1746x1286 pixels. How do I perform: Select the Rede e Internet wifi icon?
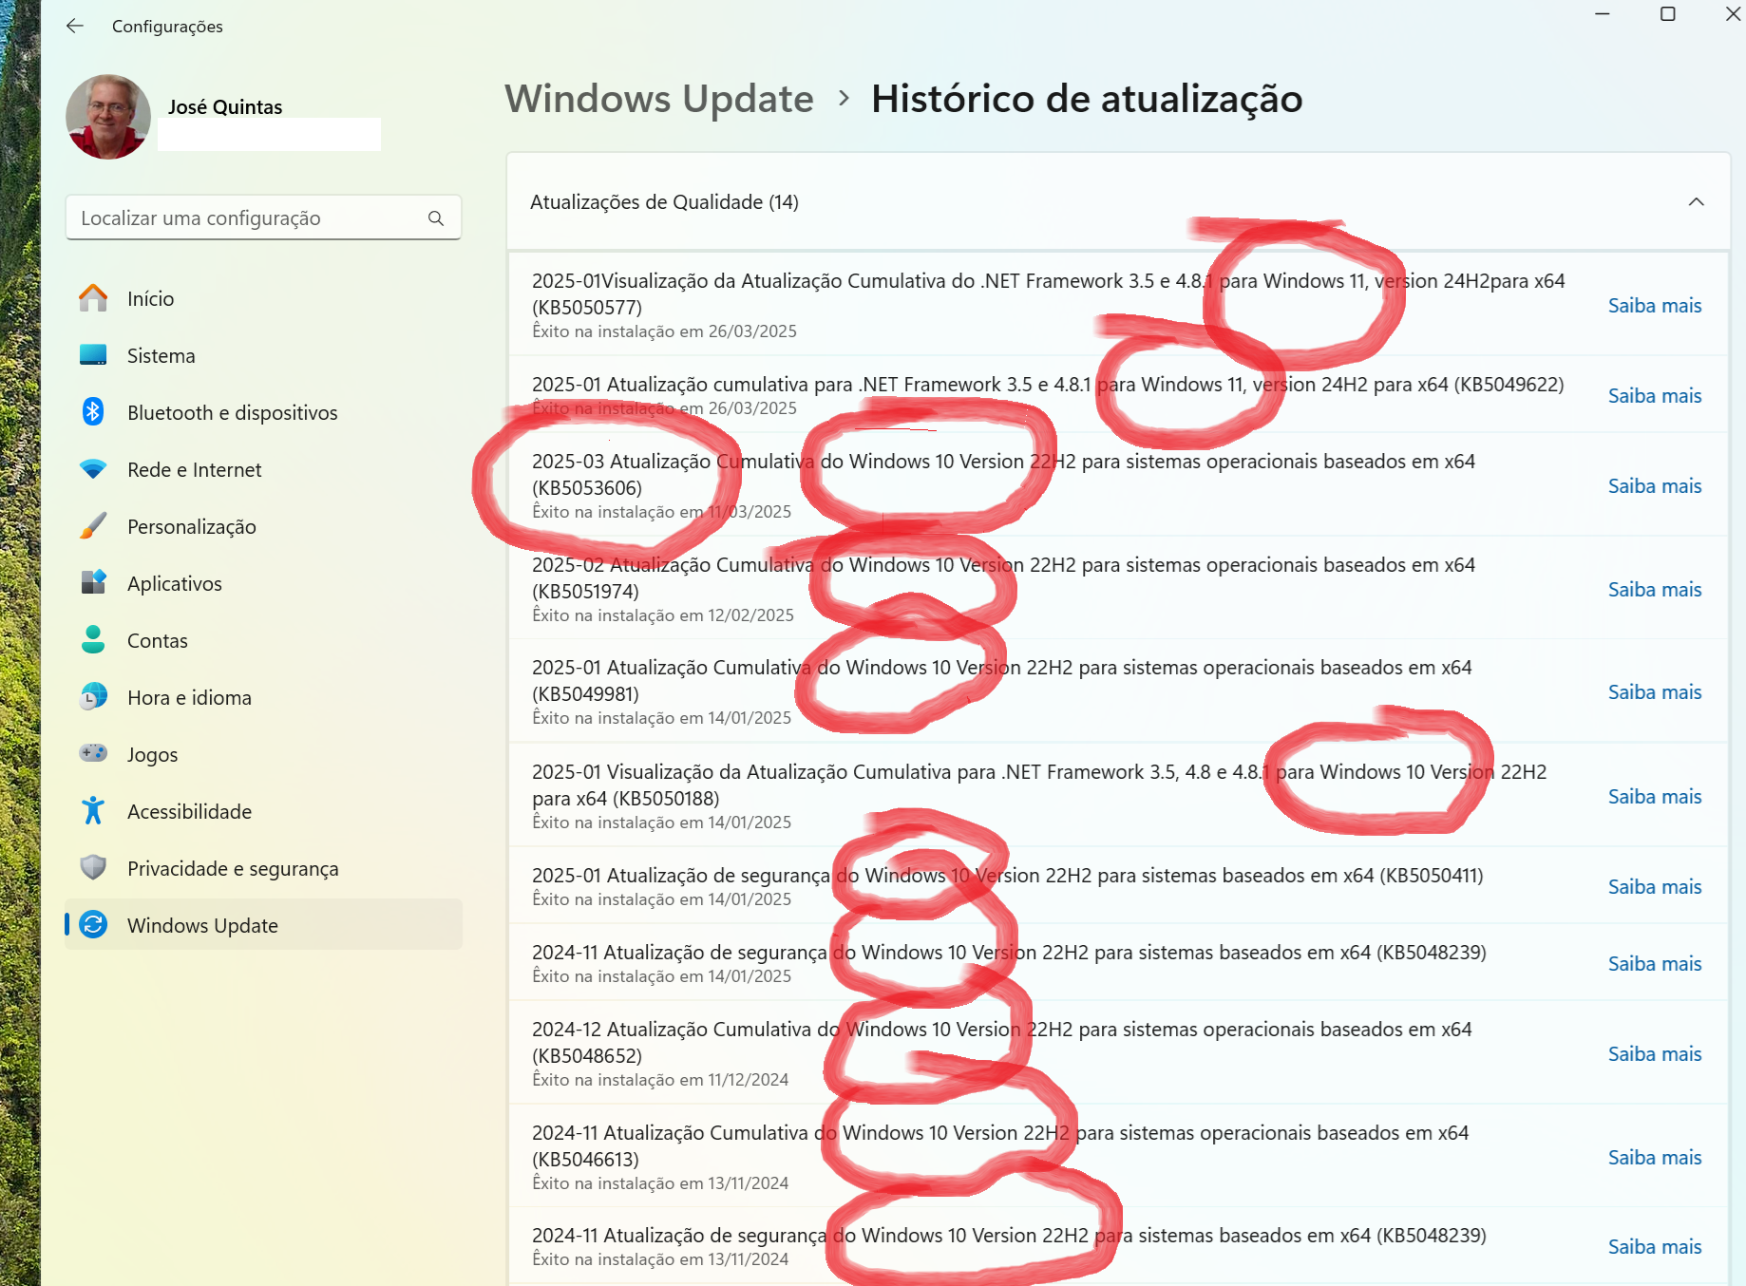93,469
